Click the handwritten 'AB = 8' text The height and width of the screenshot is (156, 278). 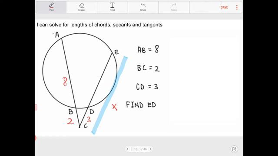click(148, 49)
